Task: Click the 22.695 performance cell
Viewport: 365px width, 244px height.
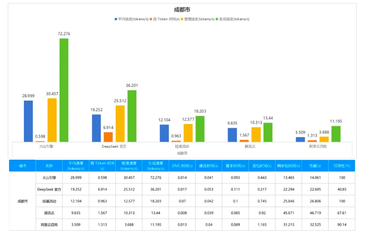Action: pos(315,189)
